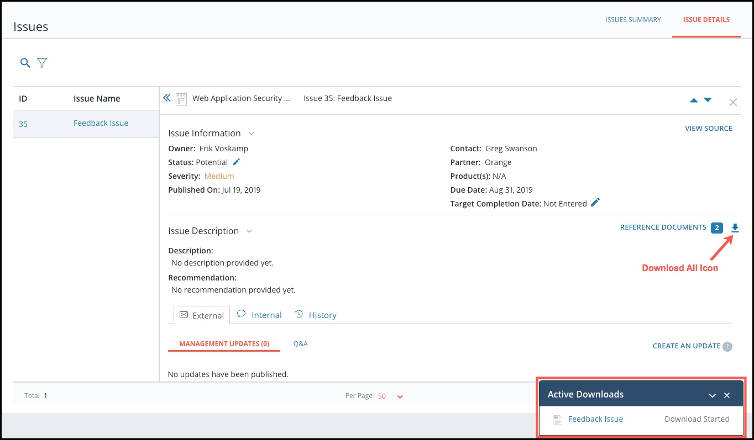This screenshot has width=754, height=440.
Task: Open issue ID 35 link
Action: point(23,124)
